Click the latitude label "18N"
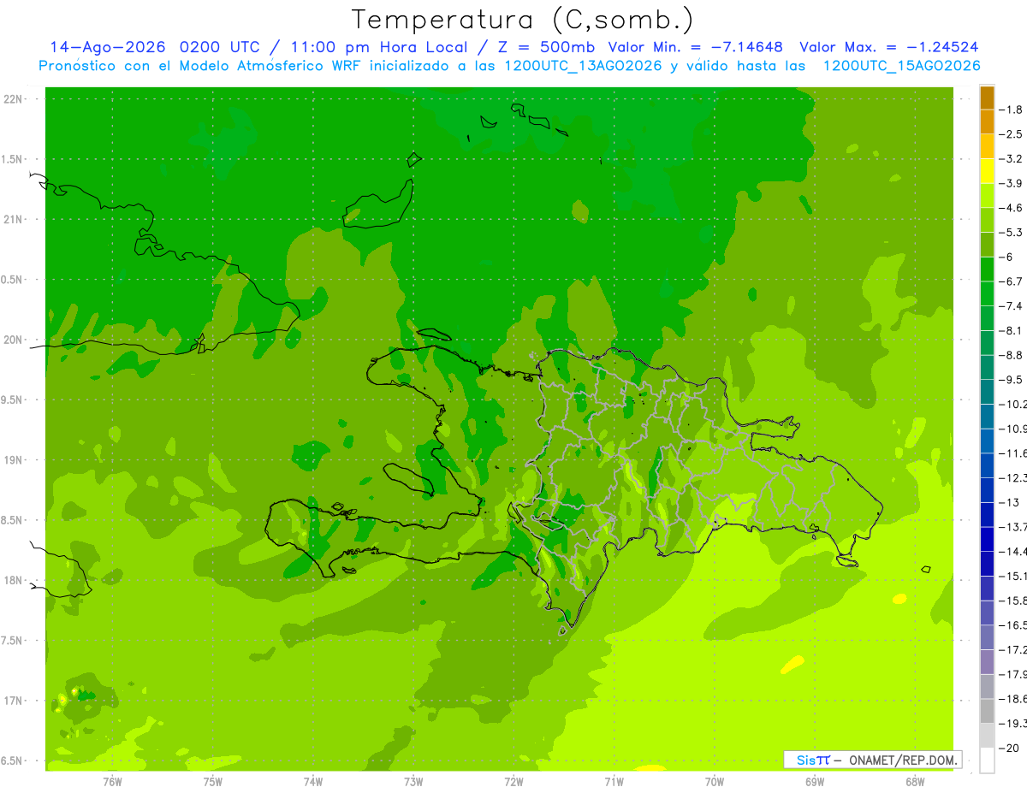 pyautogui.click(x=14, y=581)
